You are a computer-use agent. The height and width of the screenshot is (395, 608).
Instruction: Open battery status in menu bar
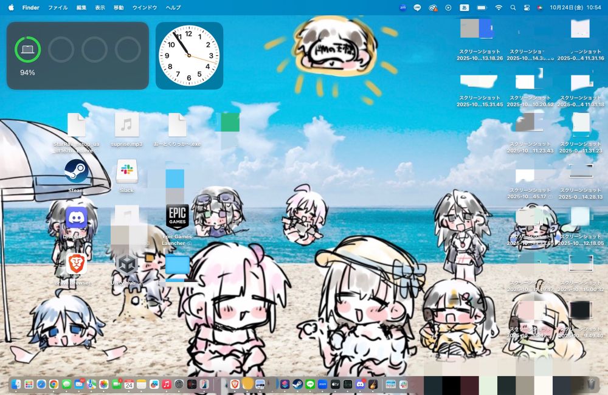(x=482, y=7)
